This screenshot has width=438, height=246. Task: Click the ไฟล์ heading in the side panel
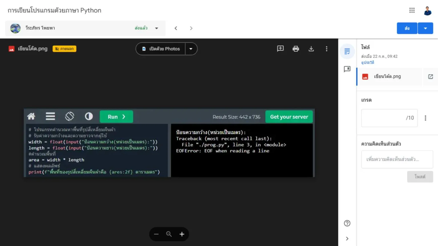365,47
